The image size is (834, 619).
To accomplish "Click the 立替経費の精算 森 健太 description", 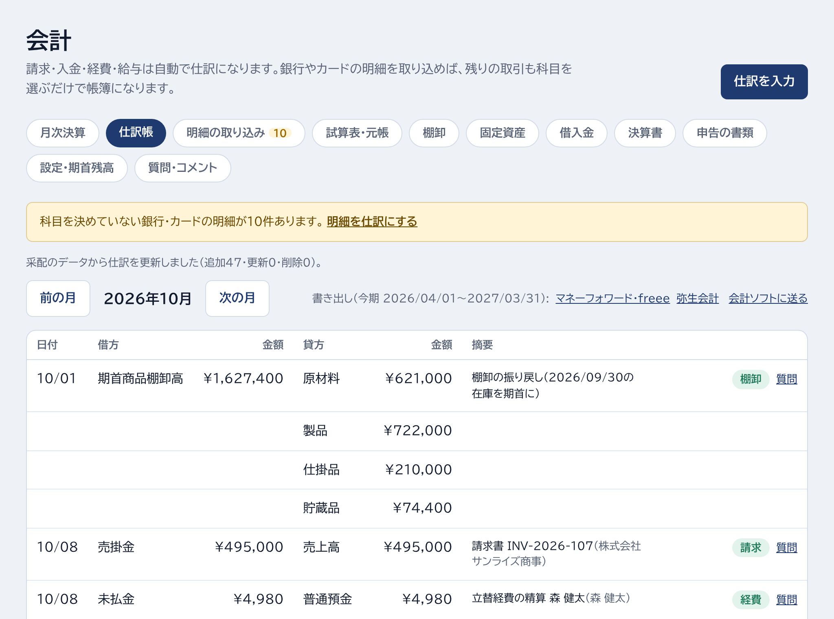I will click(x=529, y=598).
